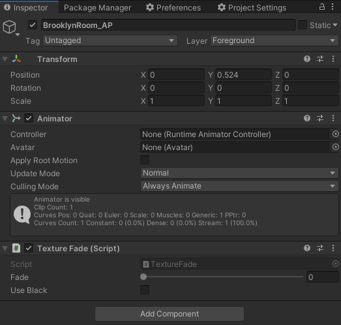The width and height of the screenshot is (341, 325).
Task: Collapse the Transform component foldout
Action: point(5,59)
